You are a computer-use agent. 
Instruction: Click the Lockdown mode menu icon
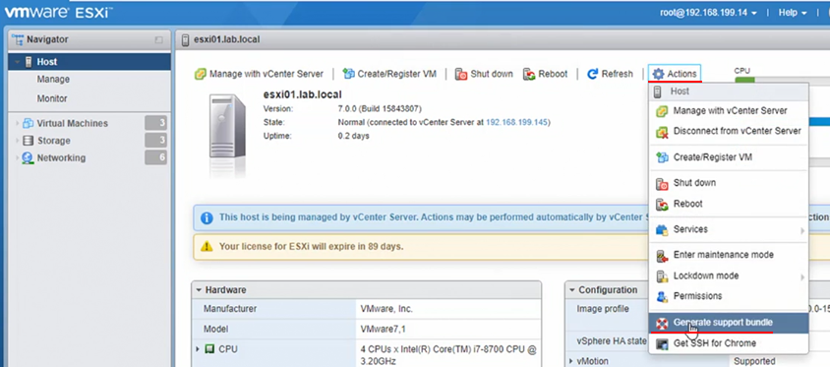662,275
